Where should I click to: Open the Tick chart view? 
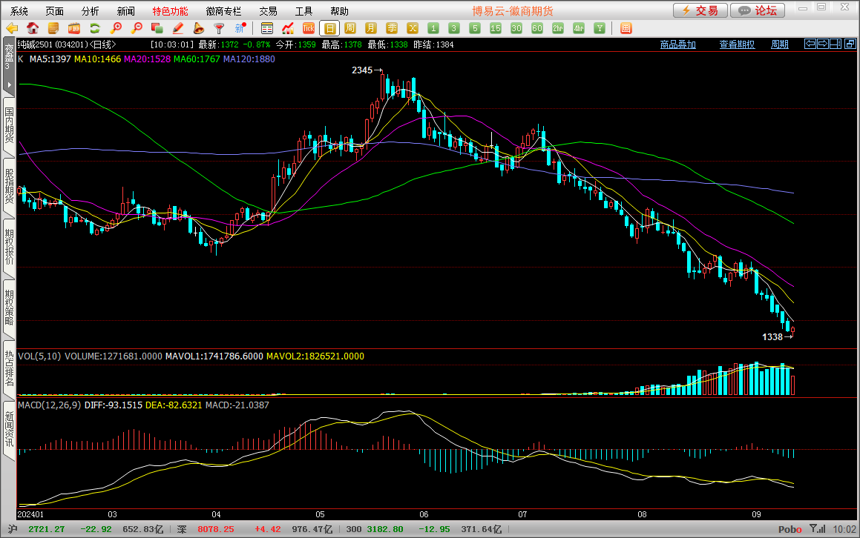click(309, 28)
